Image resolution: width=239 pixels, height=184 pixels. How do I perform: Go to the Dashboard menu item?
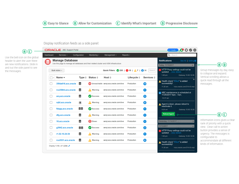coord(49,55)
